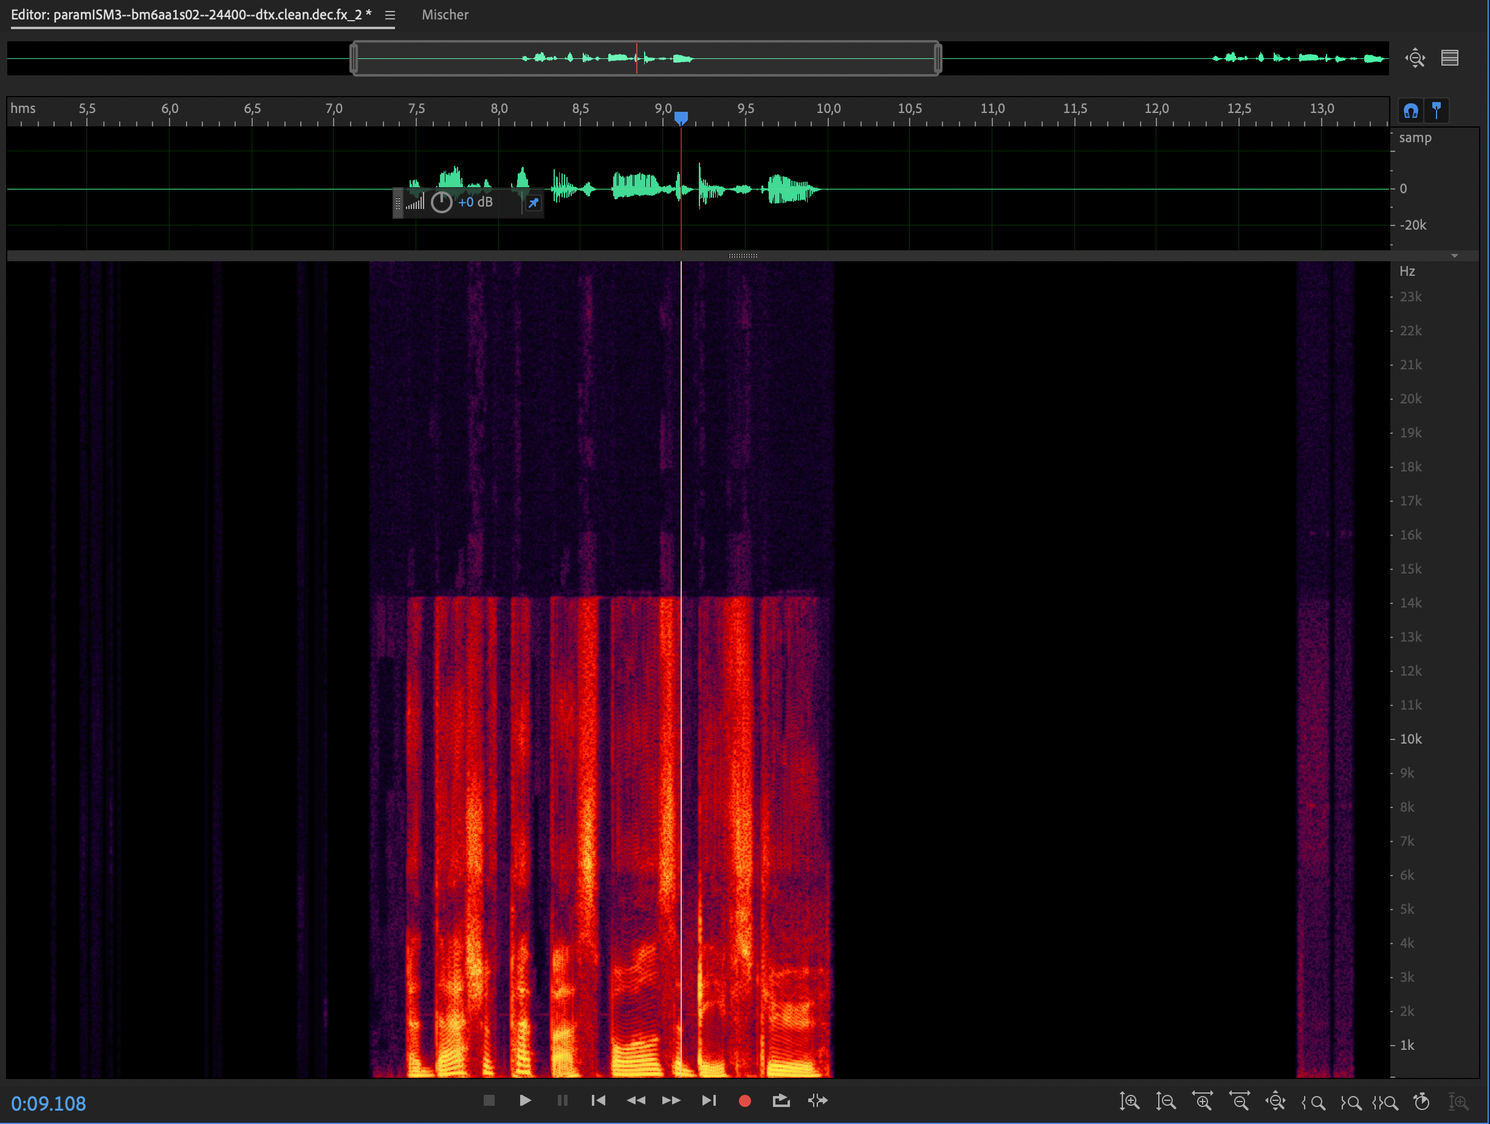Switch to the Mischer tab
This screenshot has height=1124, width=1490.
pyautogui.click(x=445, y=15)
